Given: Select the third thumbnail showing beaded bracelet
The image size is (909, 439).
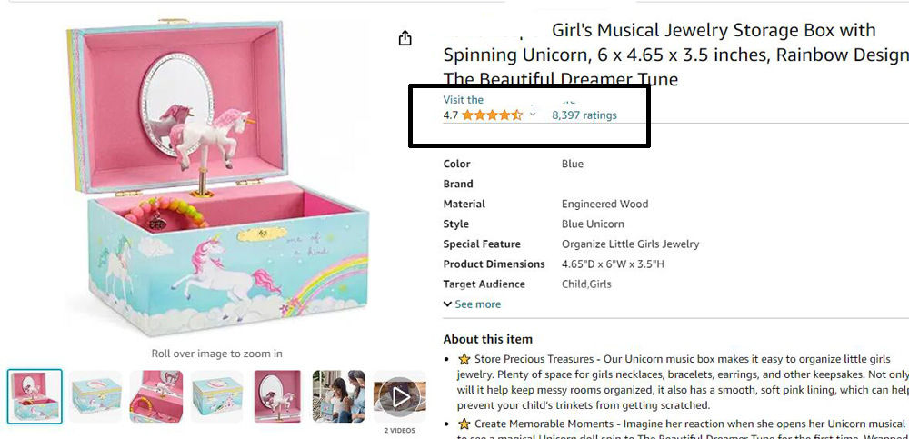Looking at the screenshot, I should (x=156, y=396).
